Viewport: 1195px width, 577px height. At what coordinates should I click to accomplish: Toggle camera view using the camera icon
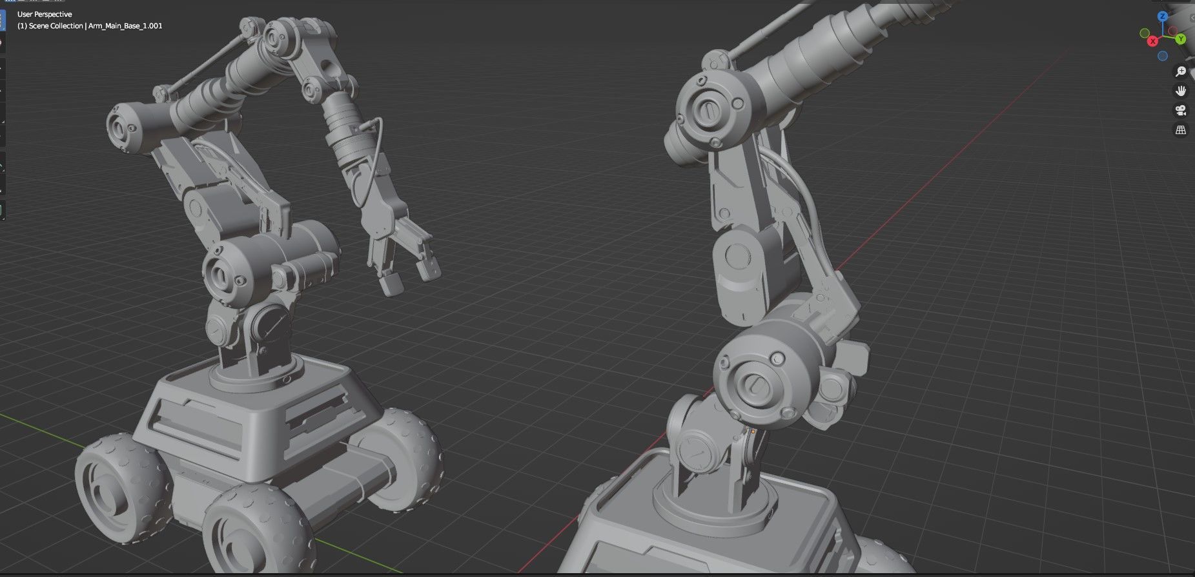pyautogui.click(x=1181, y=110)
